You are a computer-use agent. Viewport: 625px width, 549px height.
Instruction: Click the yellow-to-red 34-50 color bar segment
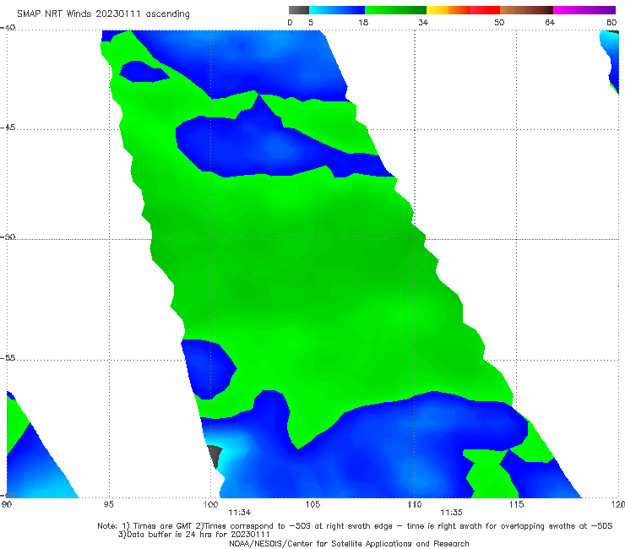(x=463, y=10)
